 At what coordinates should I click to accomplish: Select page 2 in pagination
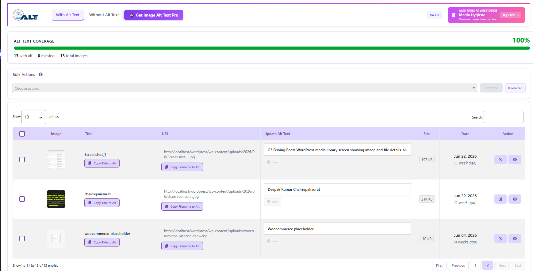[x=488, y=265]
